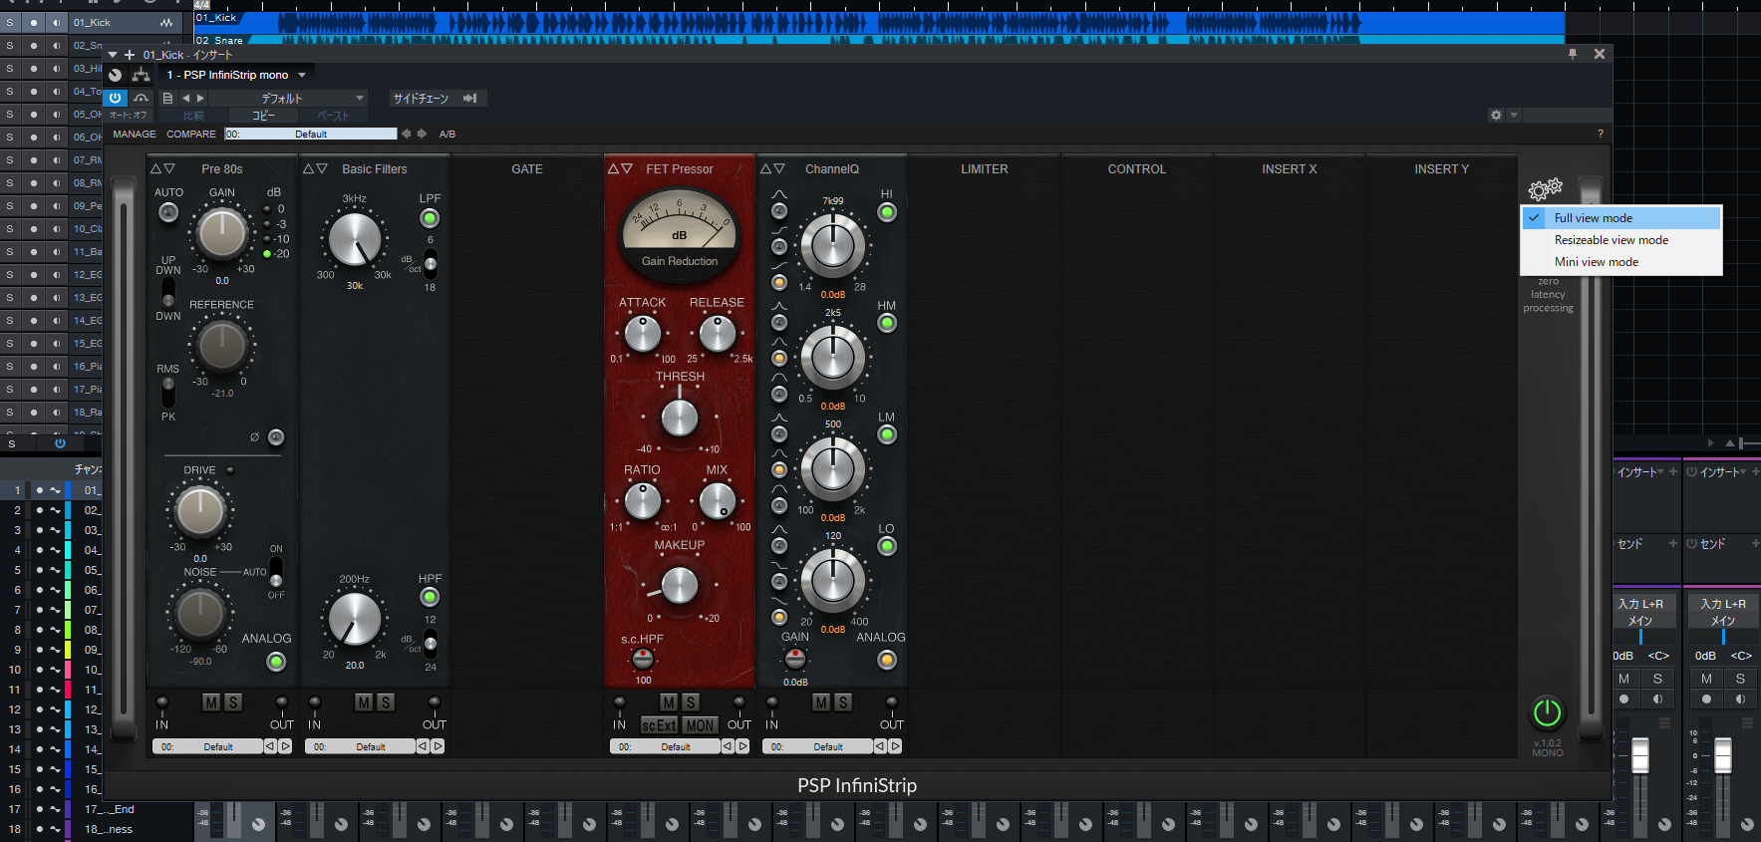Click the A/B button

click(x=447, y=134)
